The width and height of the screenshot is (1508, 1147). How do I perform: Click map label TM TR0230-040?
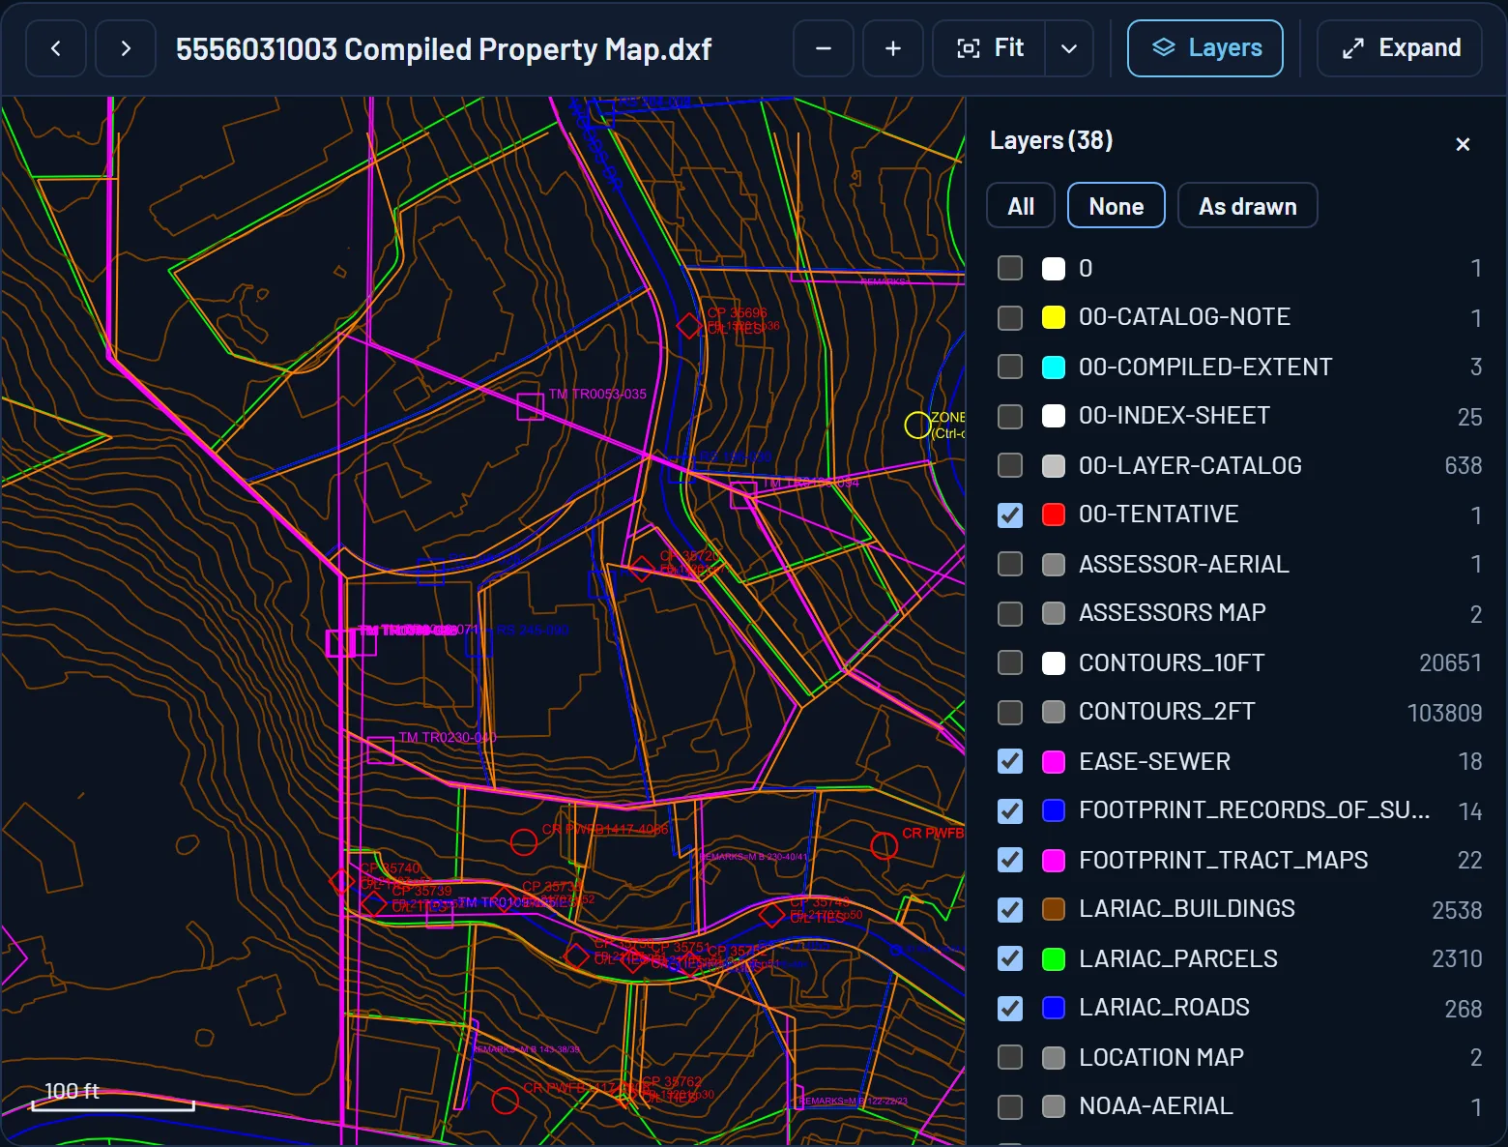(448, 737)
